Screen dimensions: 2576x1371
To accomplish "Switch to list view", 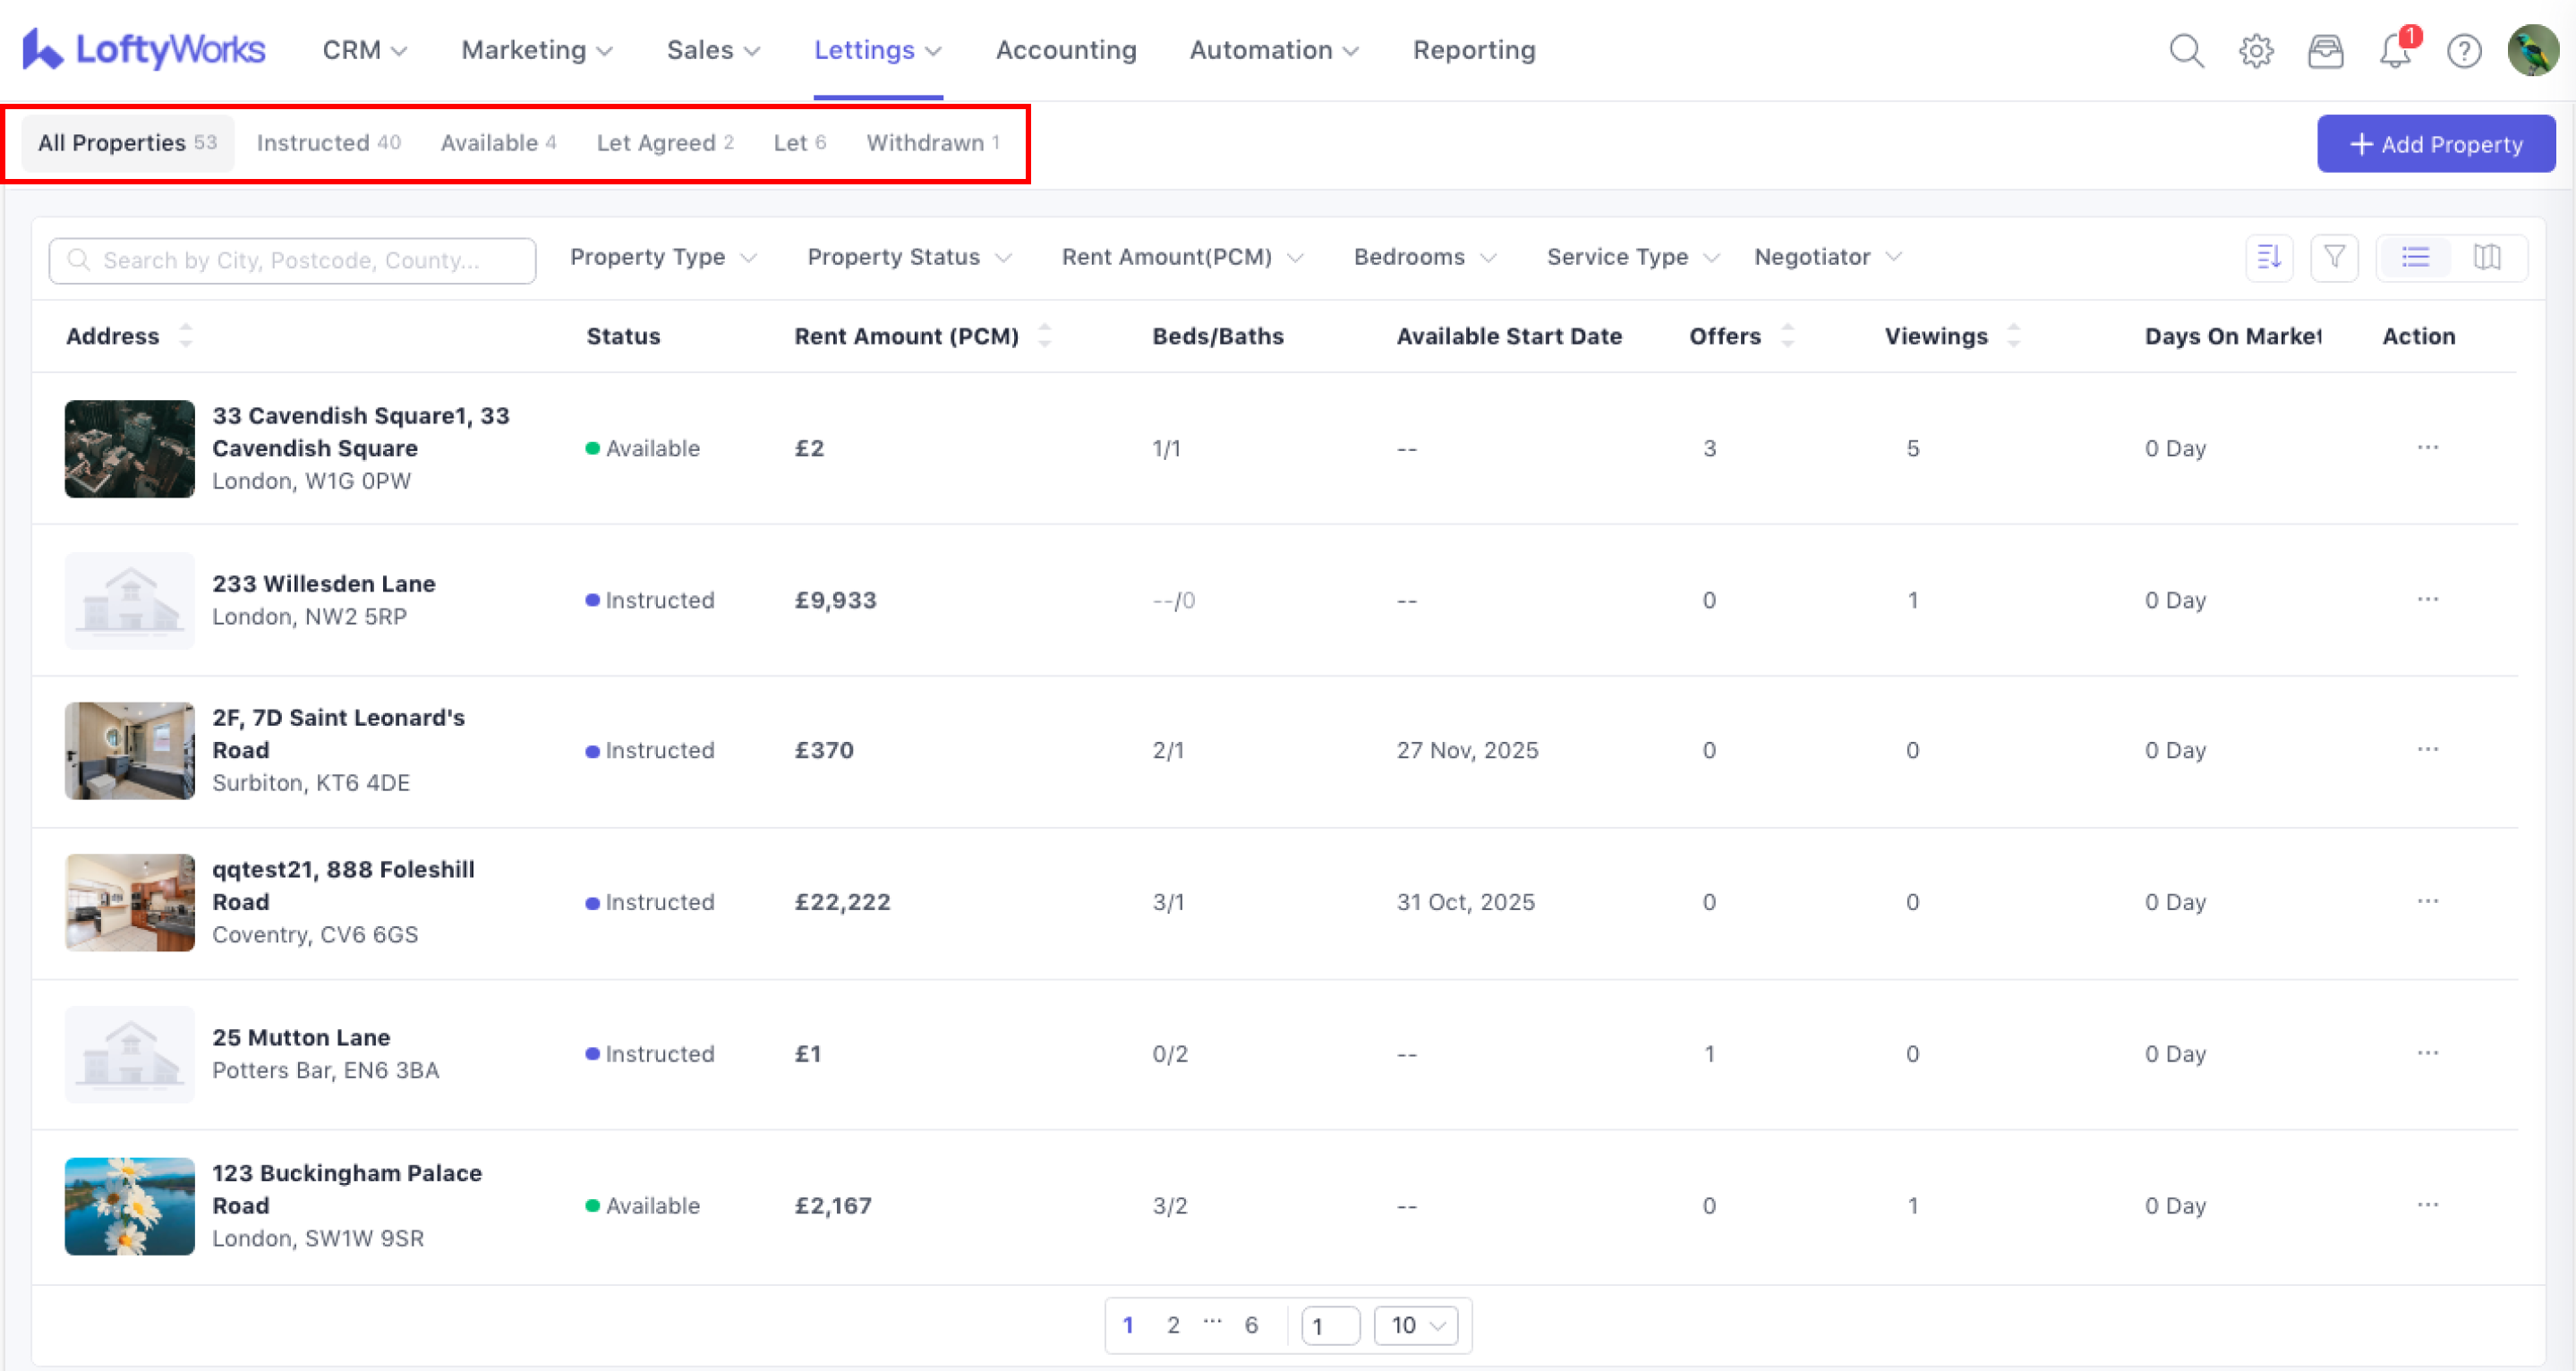I will coord(2415,258).
